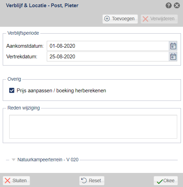Click the red X icon on Verwijderen
Viewport: 183px width, 187px height.
145,19
